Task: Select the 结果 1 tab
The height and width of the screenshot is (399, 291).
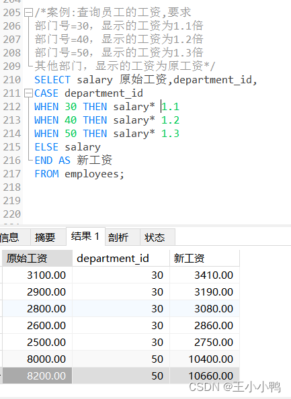Action: [x=85, y=236]
